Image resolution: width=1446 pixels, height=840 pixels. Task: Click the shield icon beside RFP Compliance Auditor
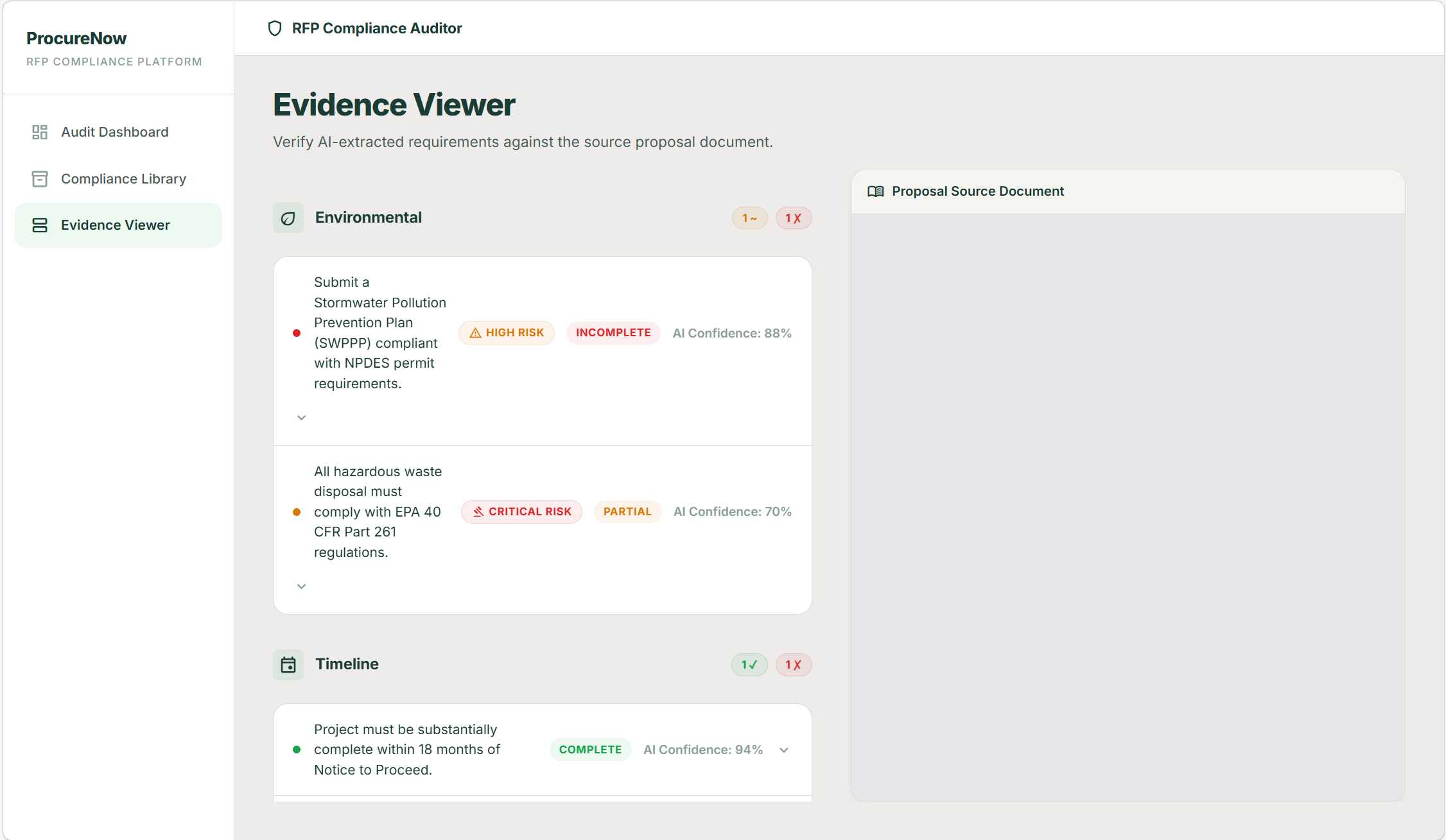(275, 28)
